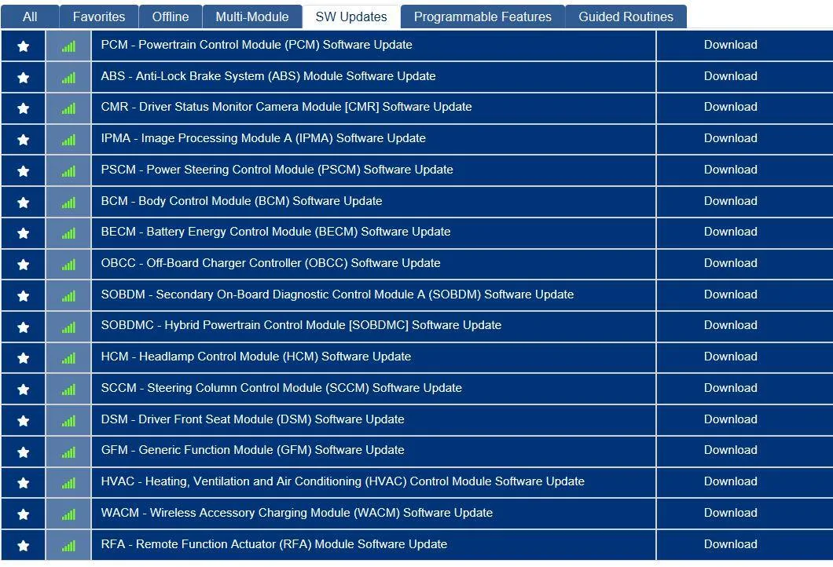Toggle favorite star for PCM Software Update
Image resolution: width=833 pixels, height=567 pixels.
[23, 46]
